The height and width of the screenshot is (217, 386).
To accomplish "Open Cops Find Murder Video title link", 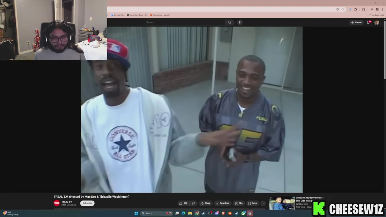I will tap(310, 199).
